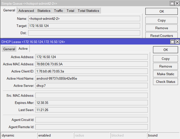
Task: Click the 'Expires After:' label
Action: point(24,103)
